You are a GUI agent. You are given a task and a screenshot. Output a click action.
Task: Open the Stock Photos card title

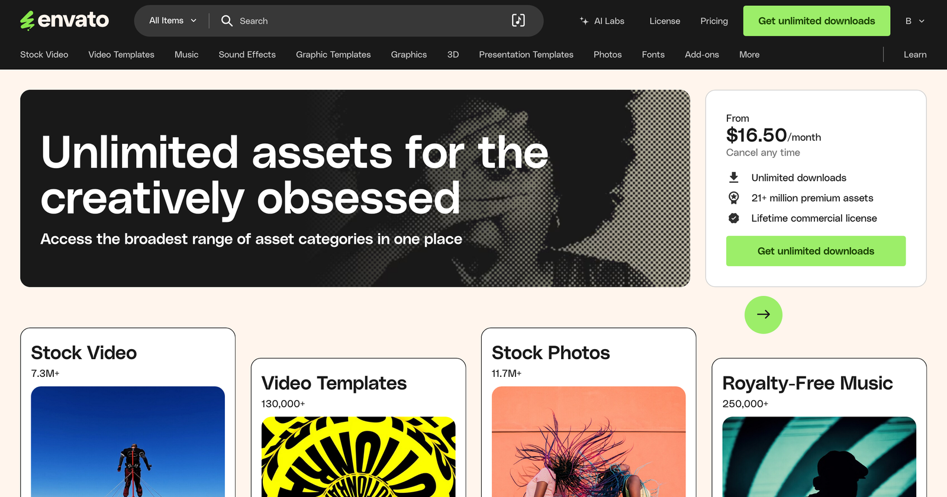pos(550,353)
